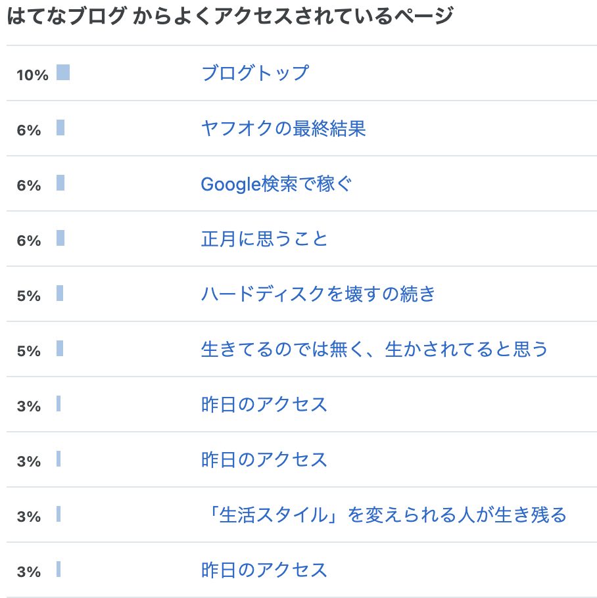This screenshot has height=598, width=597.
Task: Open the second 昨日のアクセス link
Action: (x=264, y=459)
